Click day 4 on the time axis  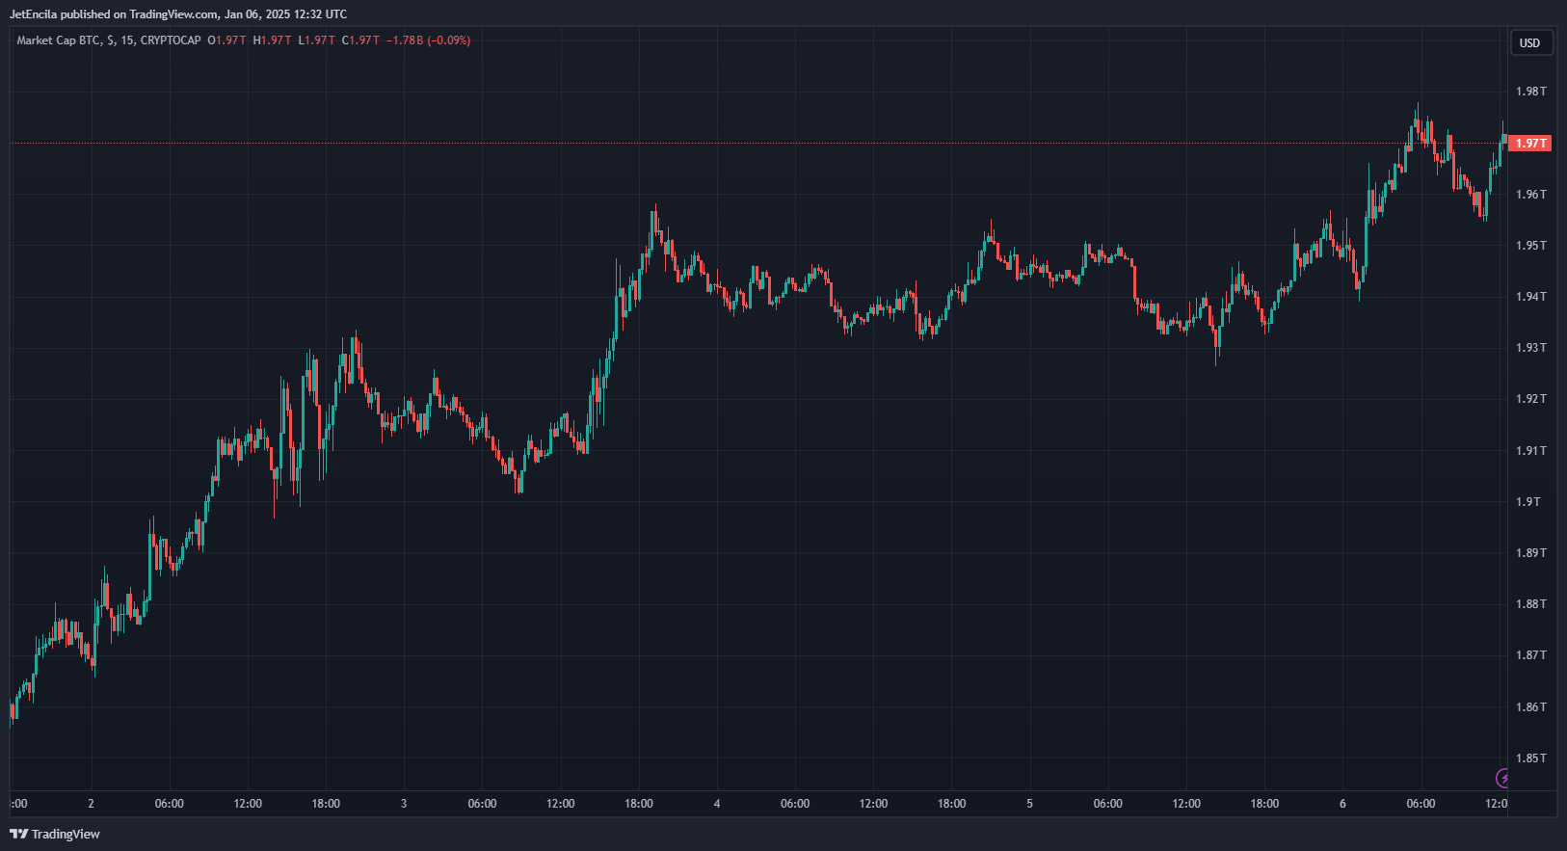717,804
